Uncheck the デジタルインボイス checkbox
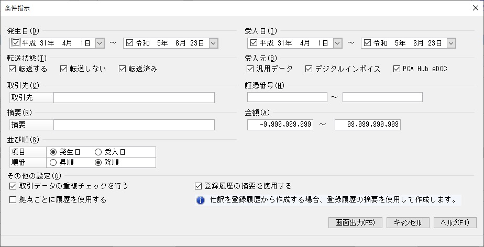Image resolution: width=484 pixels, height=247 pixels. tap(309, 69)
